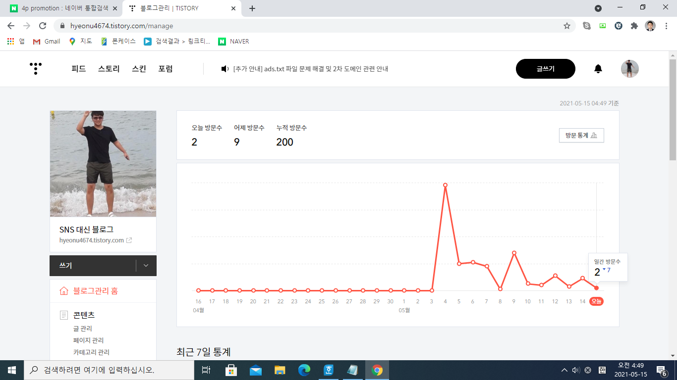Image resolution: width=677 pixels, height=380 pixels.
Task: Click the taskbar clock and date
Action: [x=630, y=370]
